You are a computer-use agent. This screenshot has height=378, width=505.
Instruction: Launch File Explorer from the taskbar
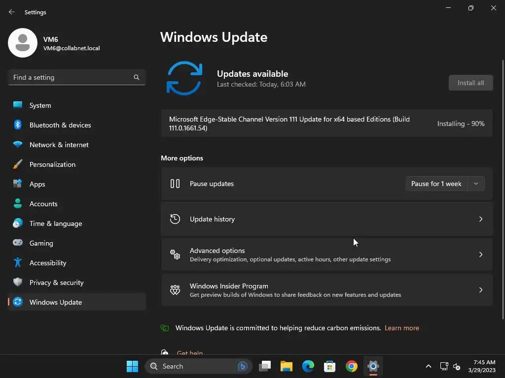(287, 366)
